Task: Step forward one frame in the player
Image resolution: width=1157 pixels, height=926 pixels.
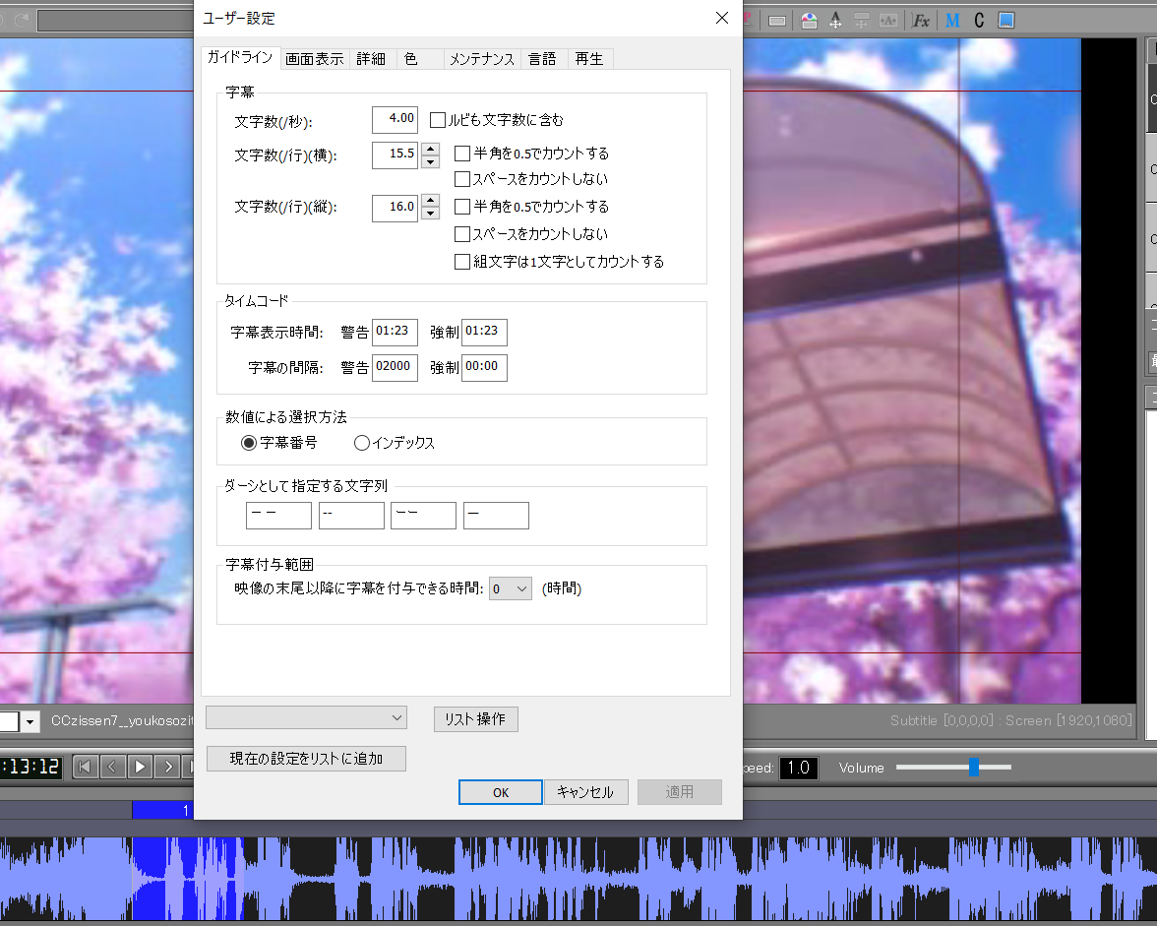Action: pyautogui.click(x=168, y=767)
